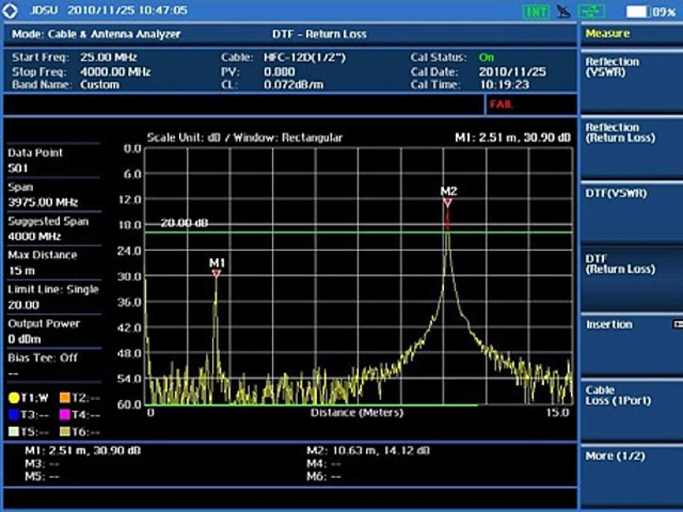Image resolution: width=683 pixels, height=512 pixels.
Task: Click the Mode: Cable & Antenna Analyzer label
Action: [96, 34]
